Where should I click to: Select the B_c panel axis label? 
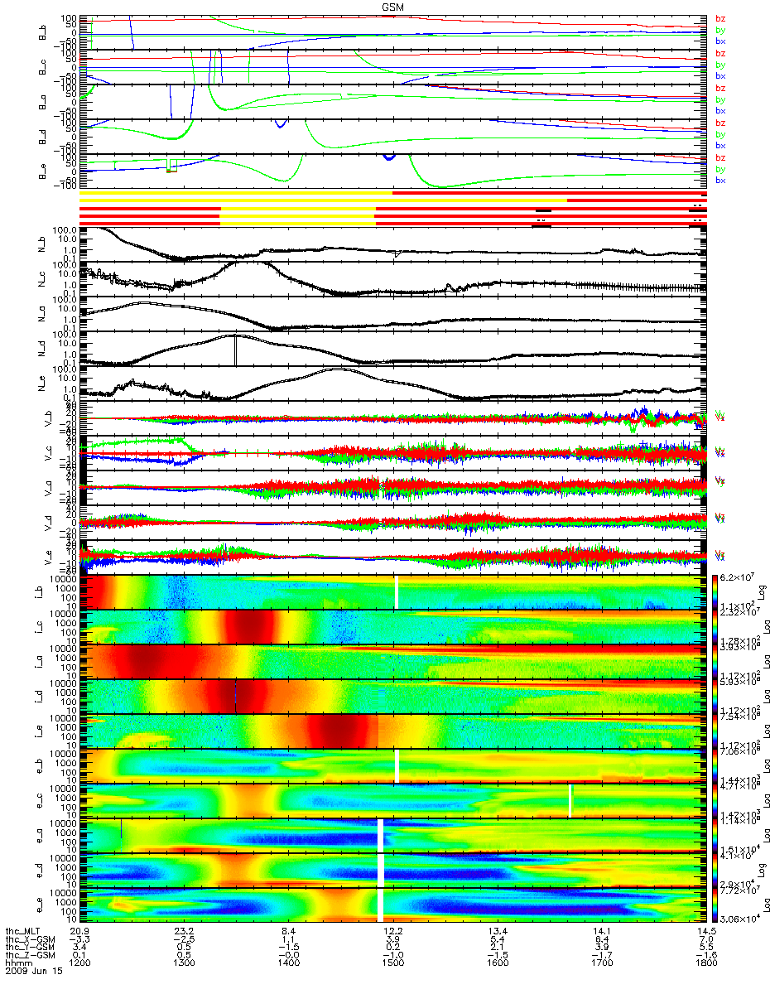point(41,66)
